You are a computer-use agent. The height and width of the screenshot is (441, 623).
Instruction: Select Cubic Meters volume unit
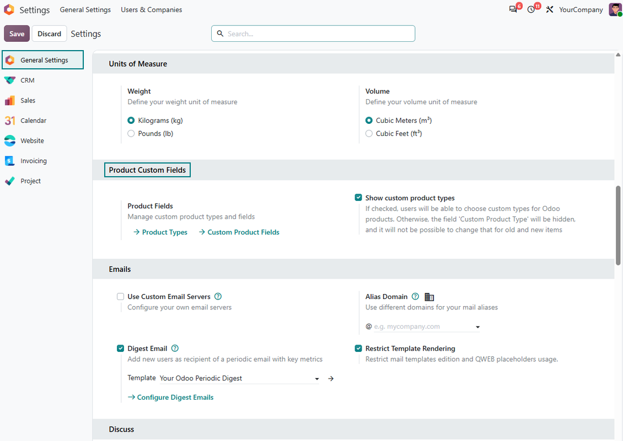click(369, 120)
